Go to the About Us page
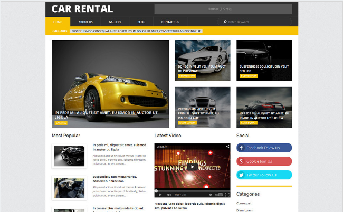This screenshot has height=212, width=343. pos(85,22)
